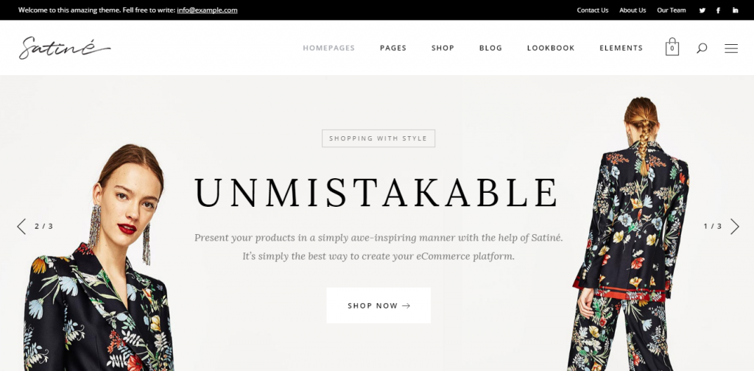Go to previous slide with left arrow

(x=21, y=226)
